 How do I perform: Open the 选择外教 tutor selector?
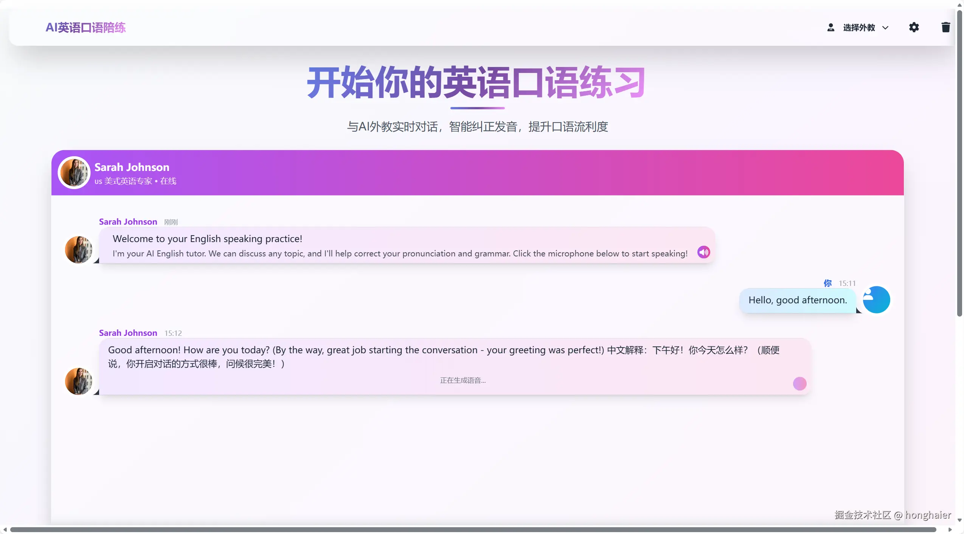coord(859,28)
